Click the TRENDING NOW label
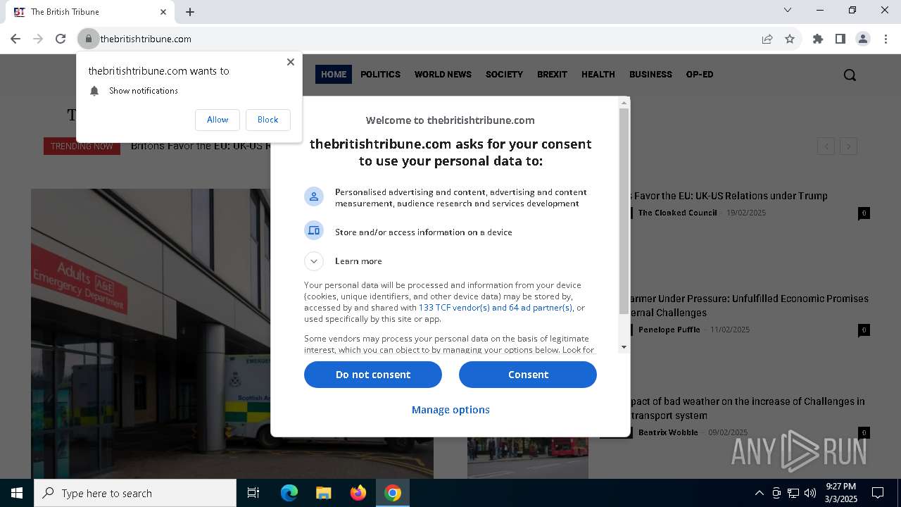This screenshot has width=901, height=507. click(x=82, y=146)
